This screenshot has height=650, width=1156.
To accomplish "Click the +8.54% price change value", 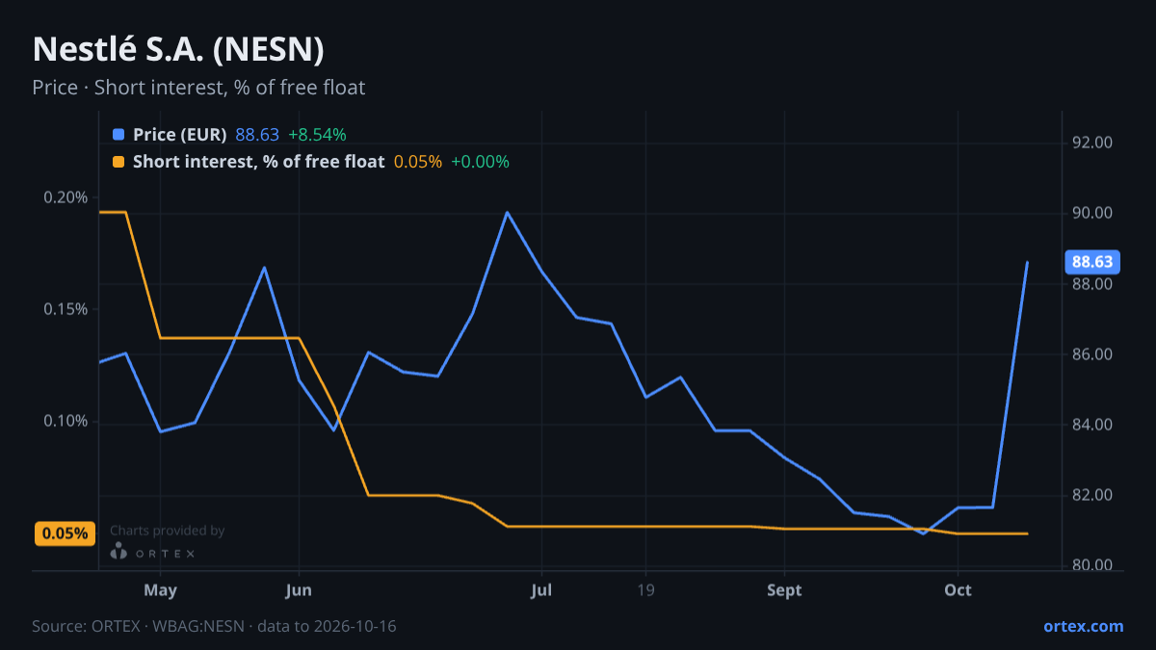I will [317, 135].
